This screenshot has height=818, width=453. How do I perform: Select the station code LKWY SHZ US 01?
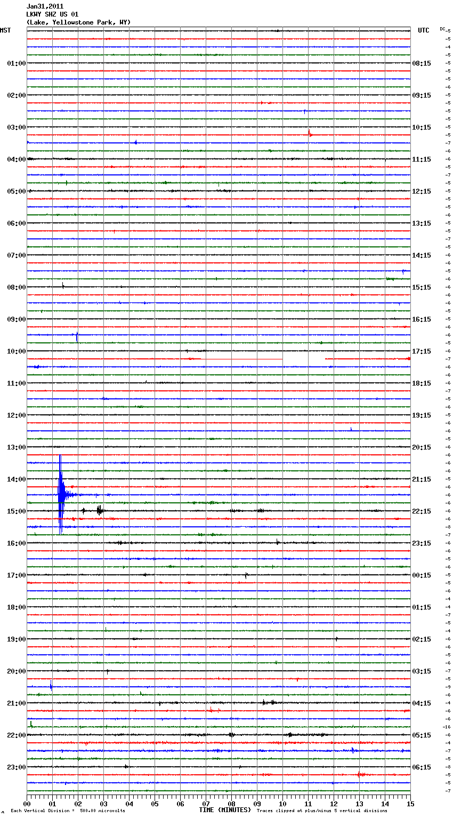(52, 14)
